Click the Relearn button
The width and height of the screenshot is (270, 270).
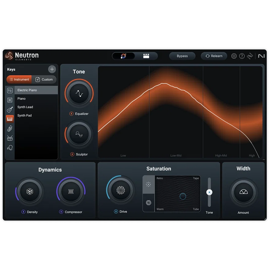click(x=214, y=56)
